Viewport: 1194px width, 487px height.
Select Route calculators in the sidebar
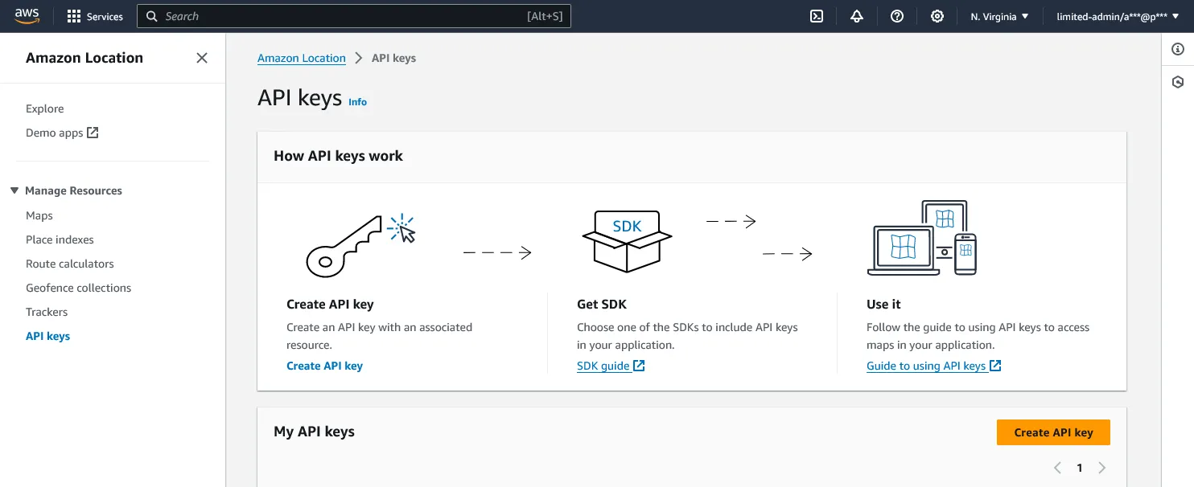70,264
